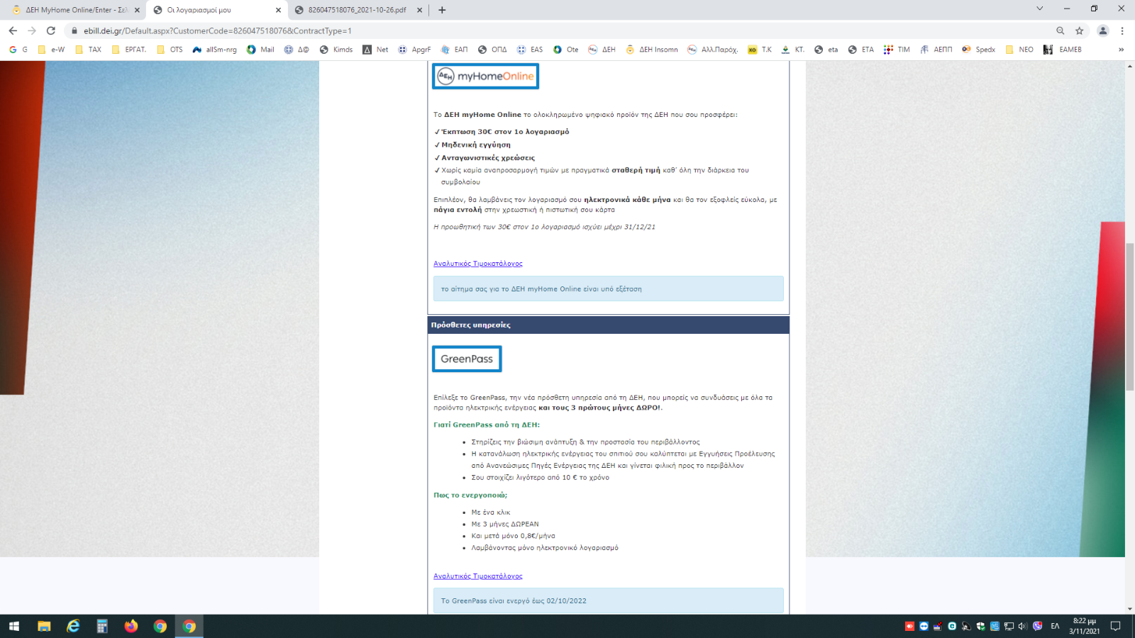This screenshot has width=1135, height=638.
Task: Open the allSm-nrg bookmark
Action: [x=214, y=50]
